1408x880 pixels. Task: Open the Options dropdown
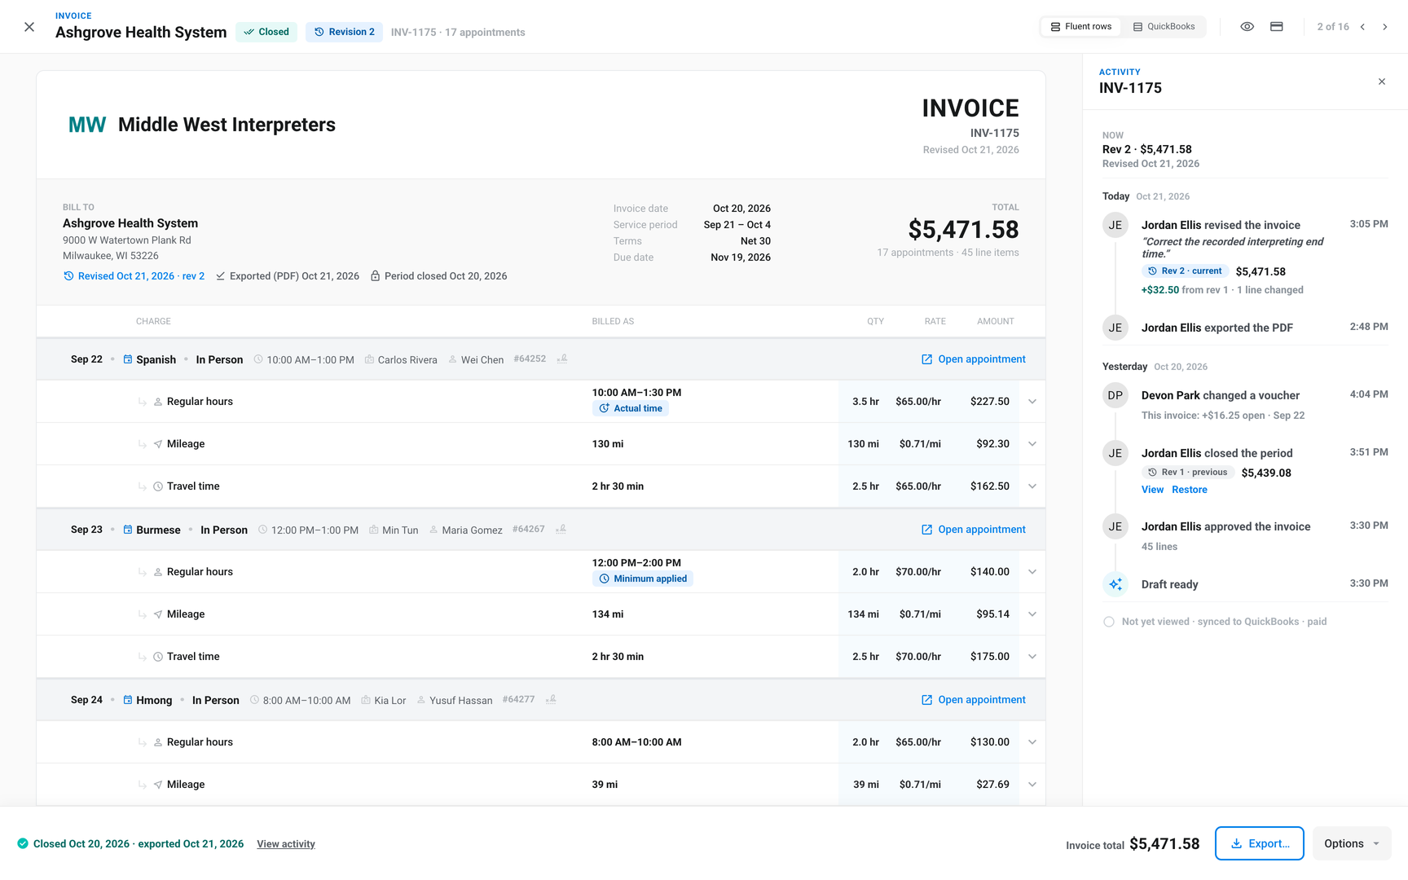1352,843
